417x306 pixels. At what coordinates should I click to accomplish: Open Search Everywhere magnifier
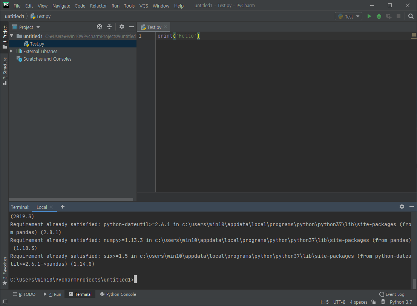411,17
